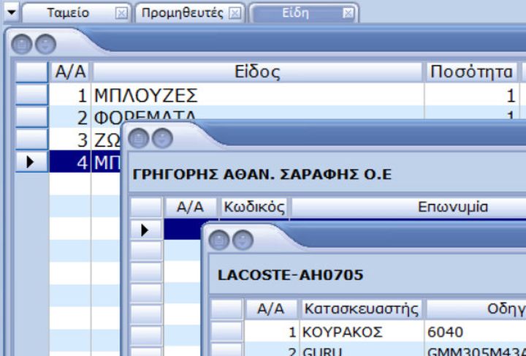
Task: Close the Είδη tab
Action: pos(348,13)
